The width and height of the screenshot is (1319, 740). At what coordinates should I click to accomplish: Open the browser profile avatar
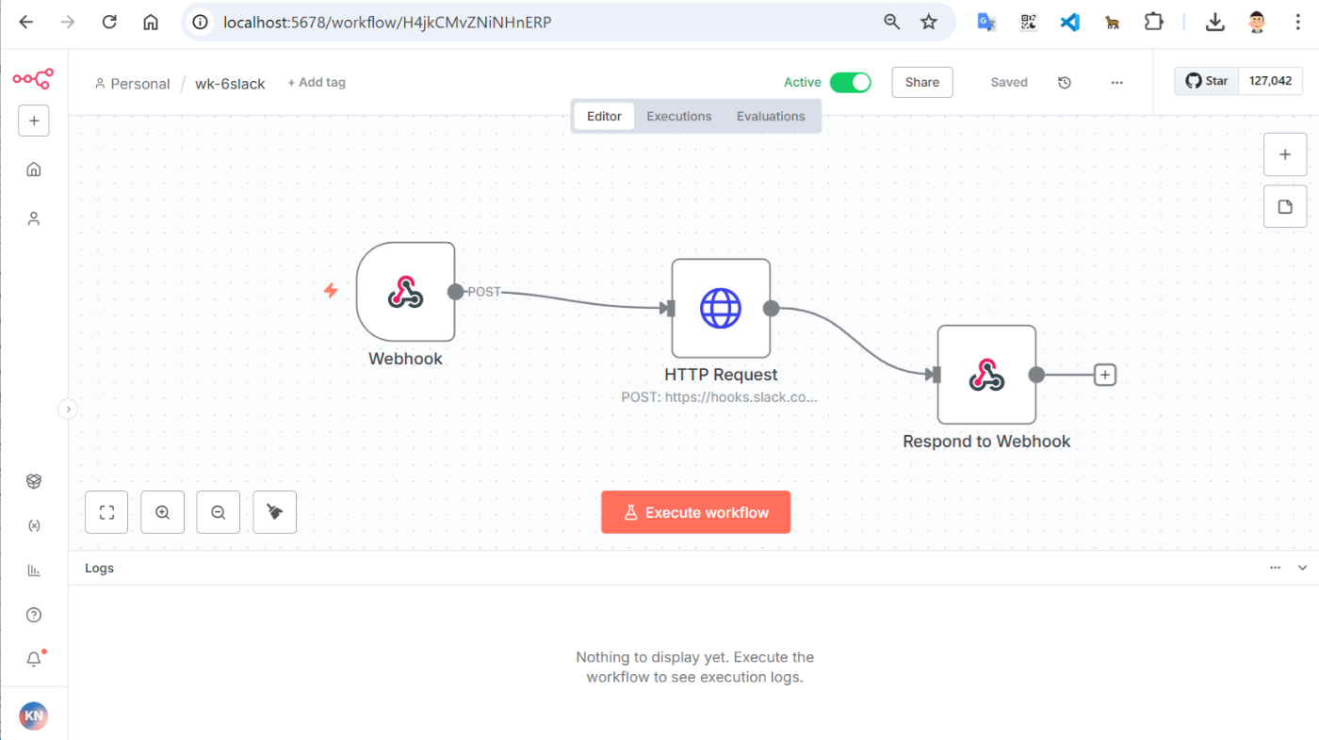coord(1257,22)
